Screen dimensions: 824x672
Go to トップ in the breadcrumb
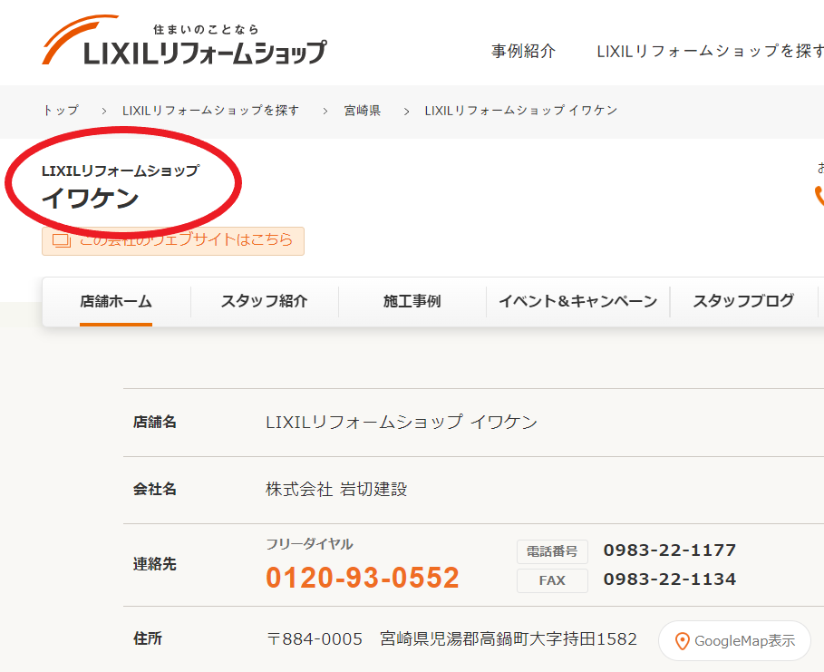60,111
